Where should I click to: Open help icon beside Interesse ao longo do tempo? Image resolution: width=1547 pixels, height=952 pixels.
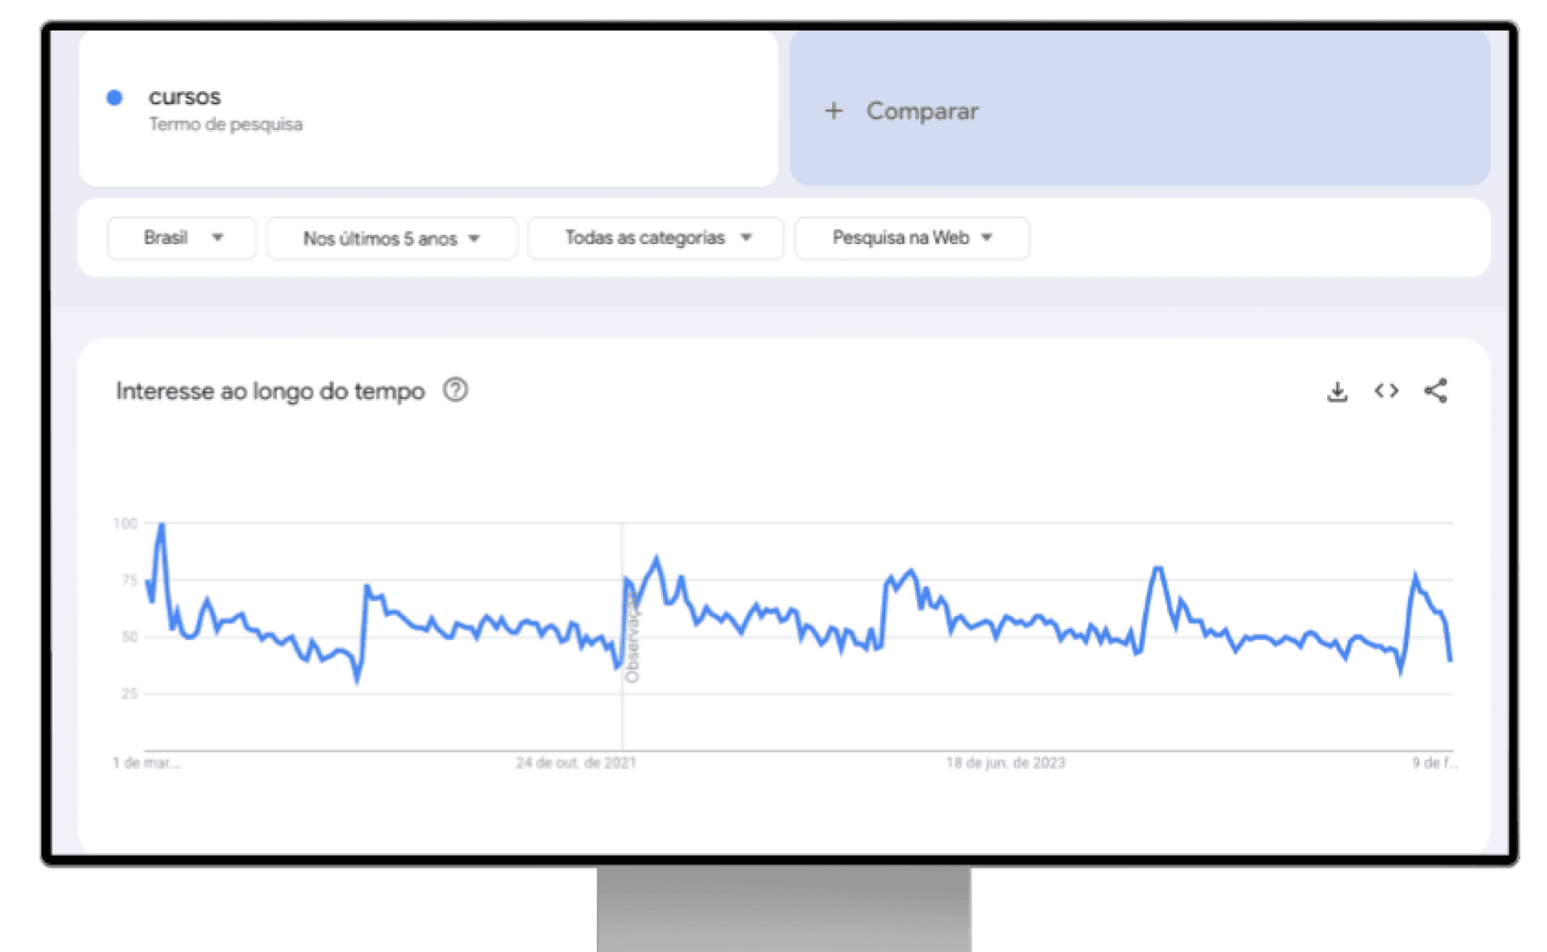click(x=455, y=390)
